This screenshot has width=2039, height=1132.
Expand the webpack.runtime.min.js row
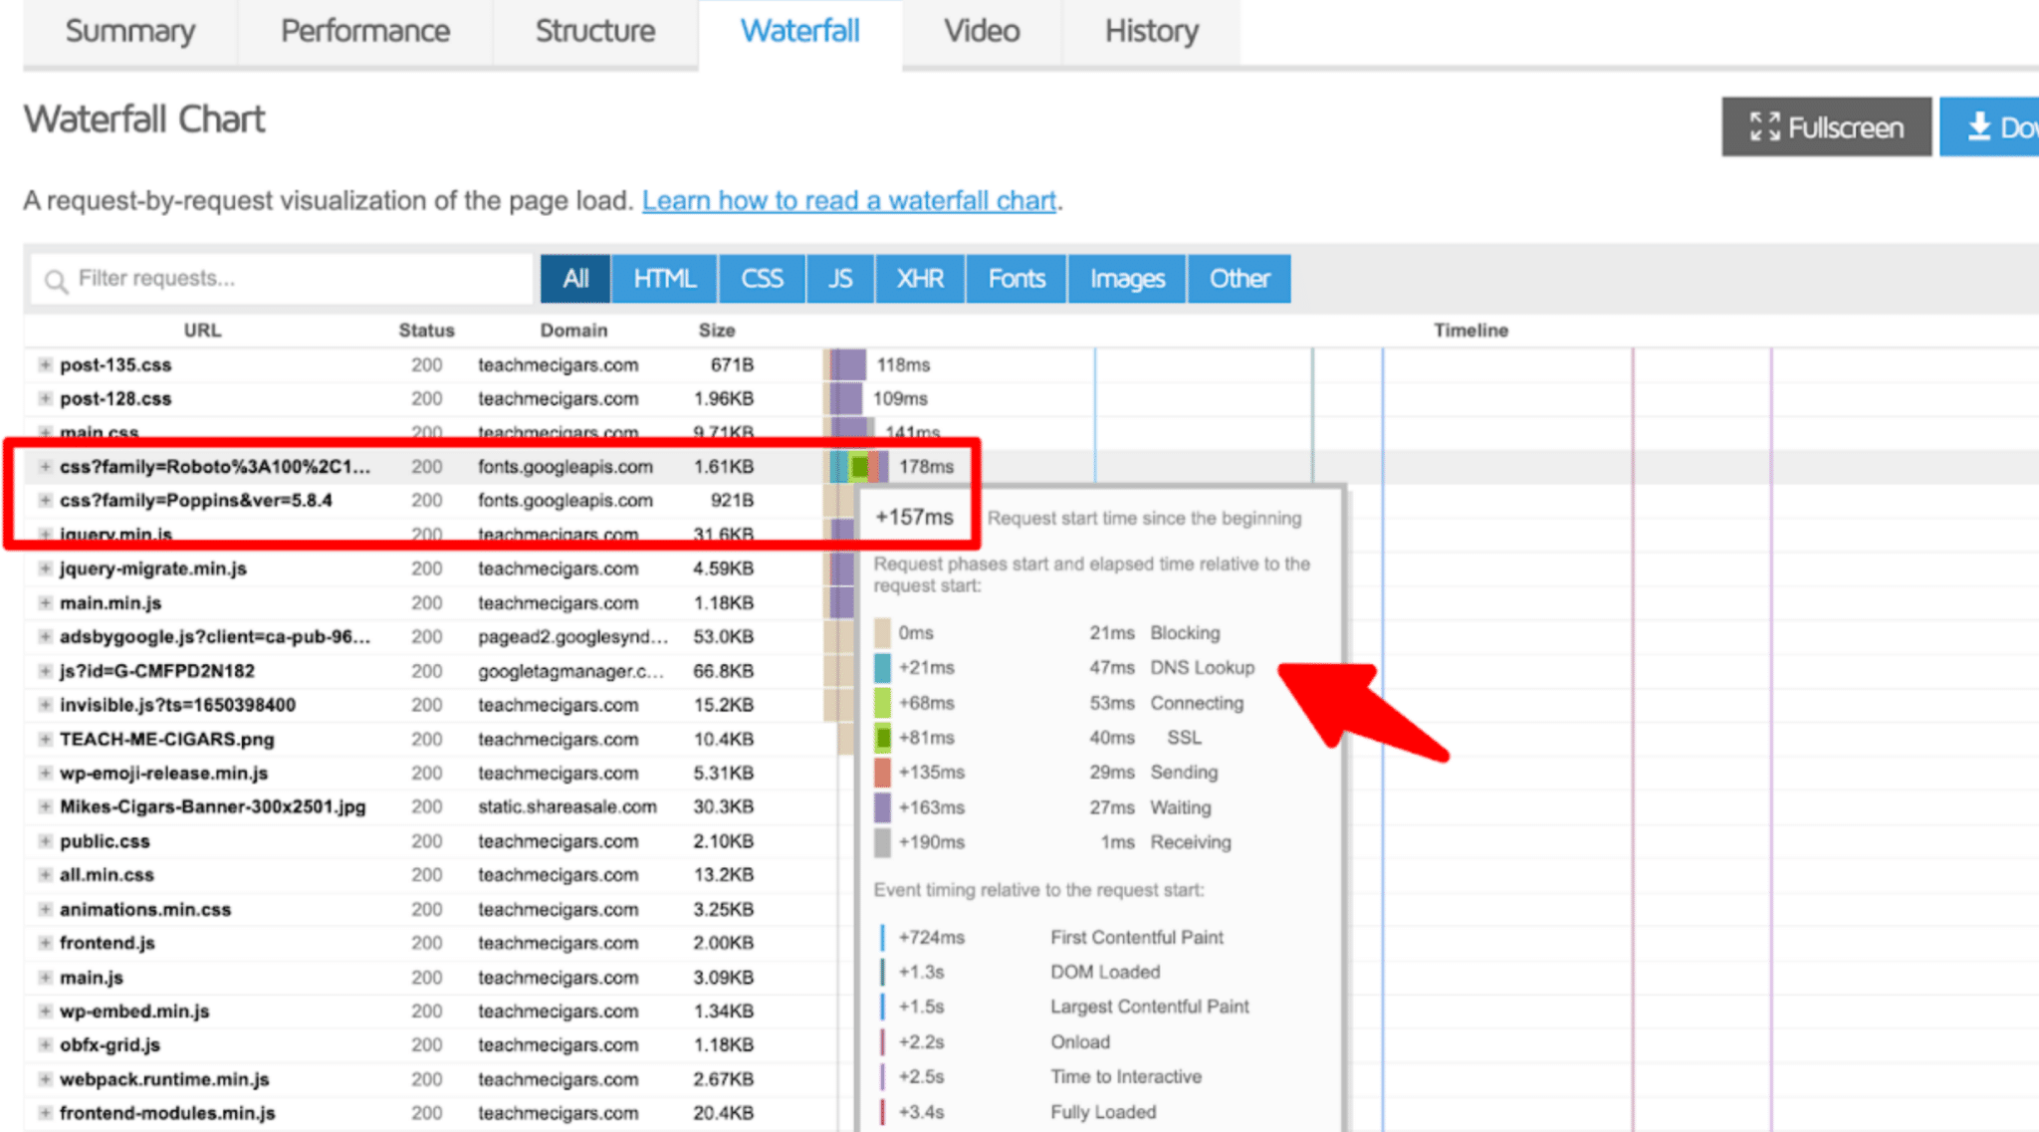click(x=45, y=1079)
